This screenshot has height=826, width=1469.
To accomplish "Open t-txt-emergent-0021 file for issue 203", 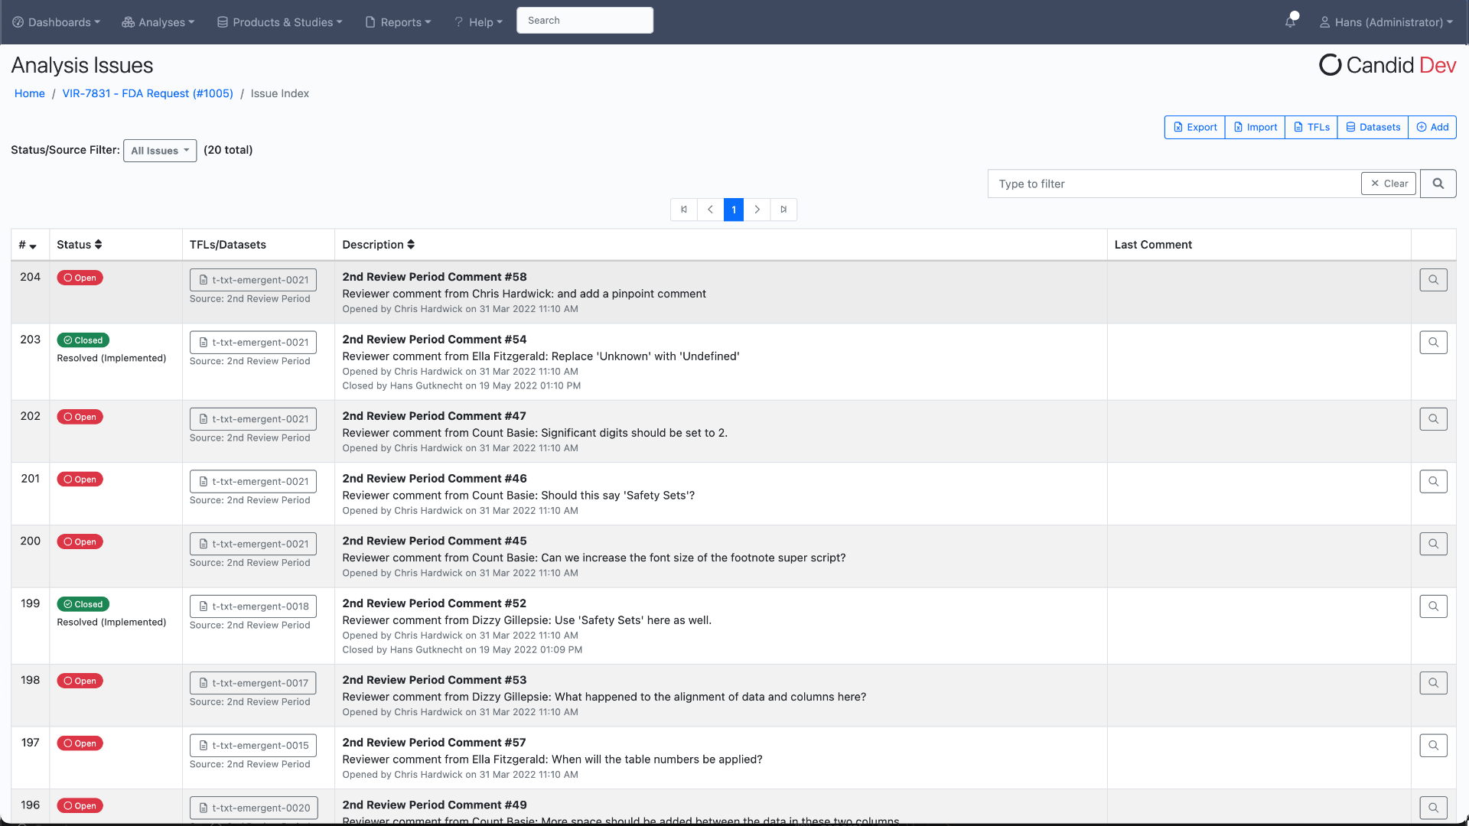I will click(x=253, y=343).
